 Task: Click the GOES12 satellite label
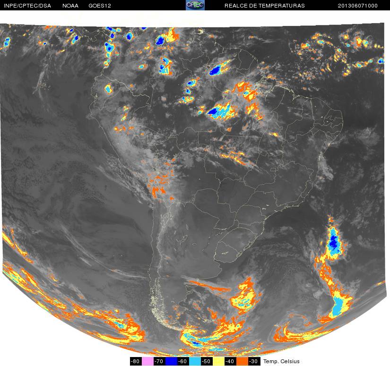click(100, 6)
